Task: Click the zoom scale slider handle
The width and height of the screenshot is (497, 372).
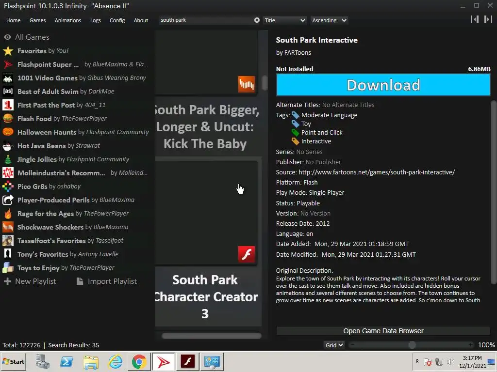Action: point(412,345)
